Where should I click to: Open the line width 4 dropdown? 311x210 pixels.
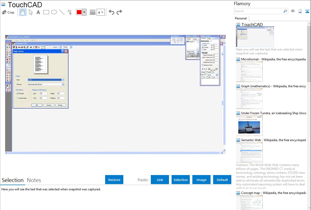pyautogui.click(x=101, y=12)
